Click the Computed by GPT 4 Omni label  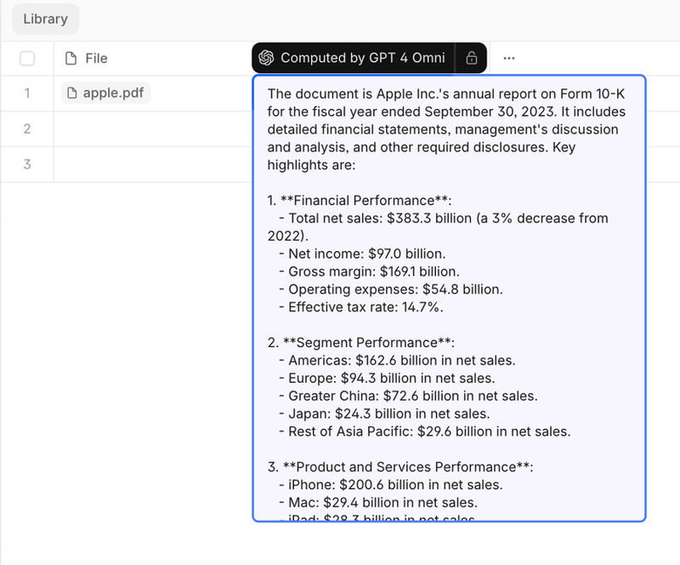point(362,58)
